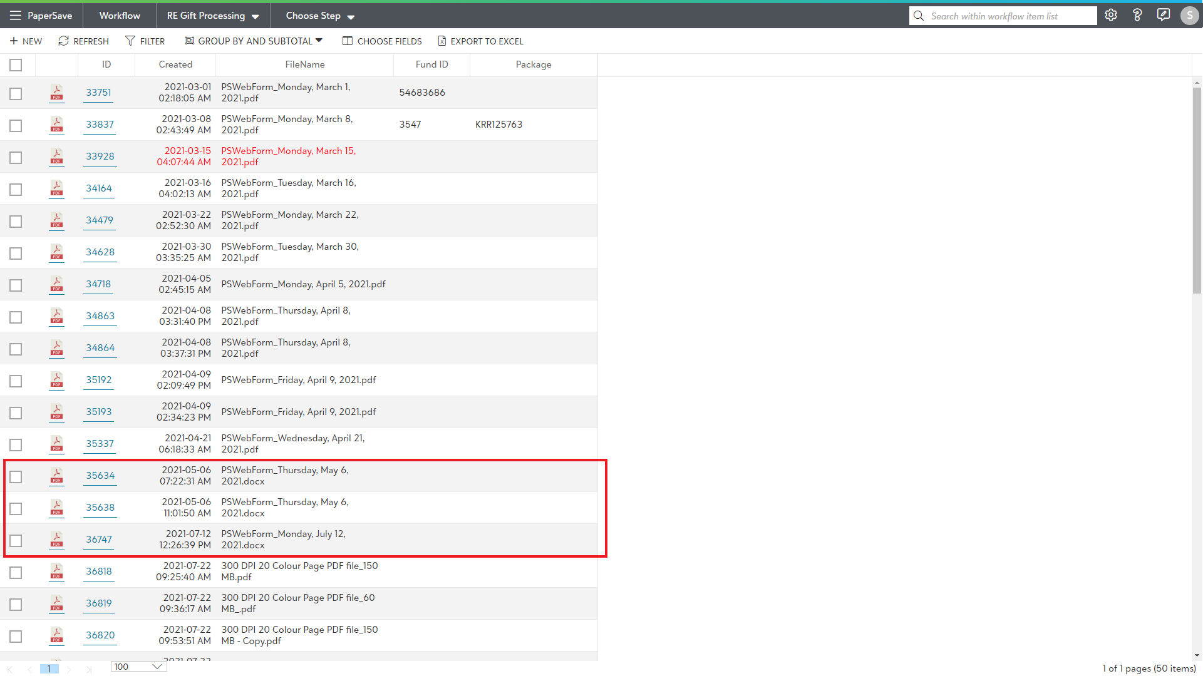Screen dimensions: 1203x676
Task: Open the PaperSave hamburger menu
Action: pyautogui.click(x=16, y=16)
